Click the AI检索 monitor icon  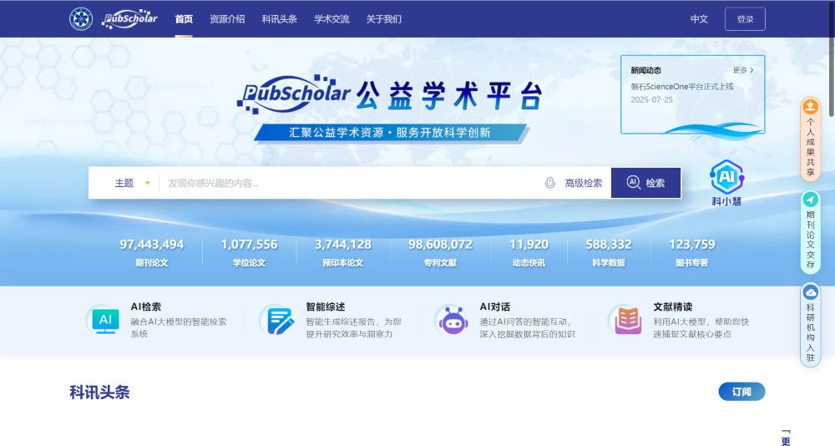point(105,320)
